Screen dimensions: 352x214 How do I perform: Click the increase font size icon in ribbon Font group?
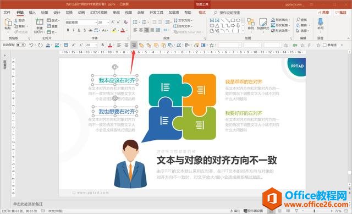tap(113, 22)
